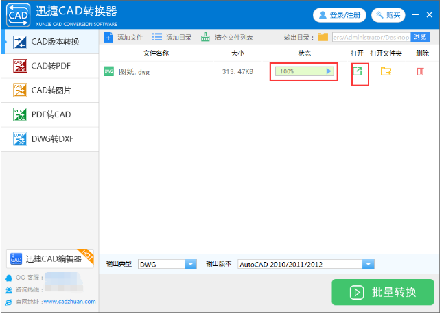Click the 添加文件 plus icon
Screen dimensions: 444x314
[108, 37]
